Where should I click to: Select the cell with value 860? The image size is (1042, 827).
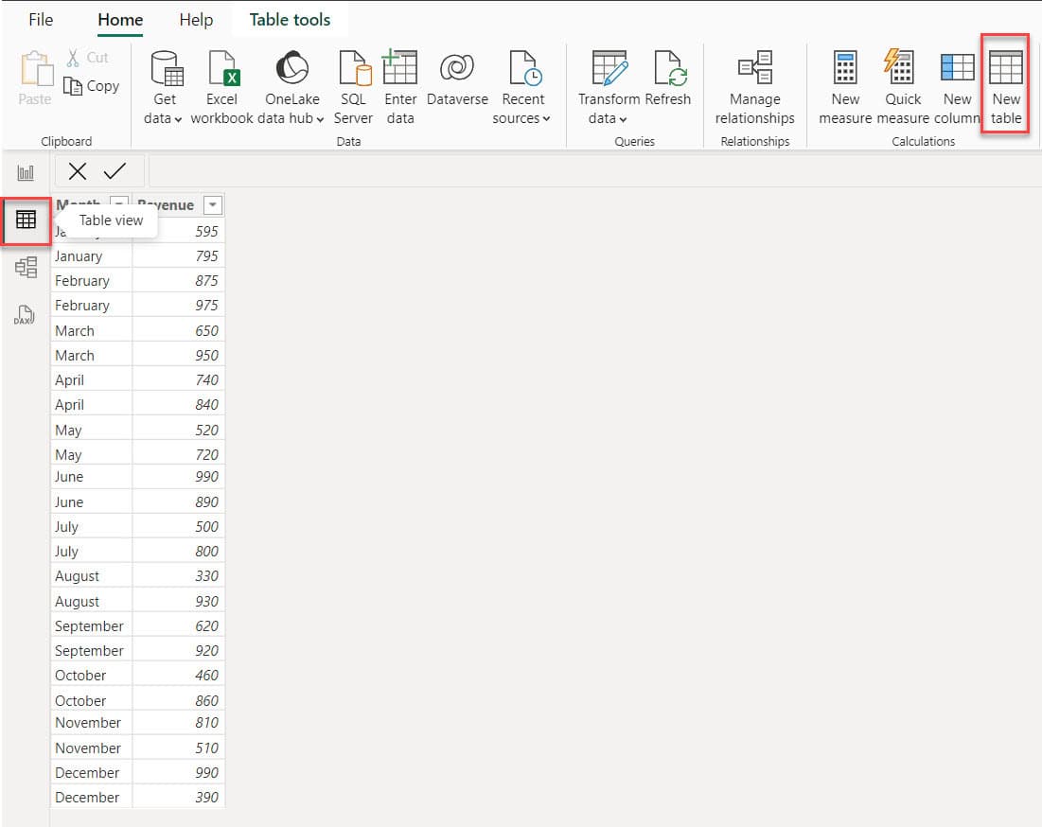pos(179,701)
